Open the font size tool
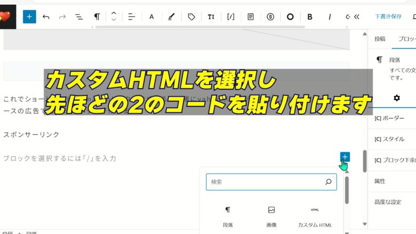Viewport: 416px width, 234px height. [x=211, y=17]
